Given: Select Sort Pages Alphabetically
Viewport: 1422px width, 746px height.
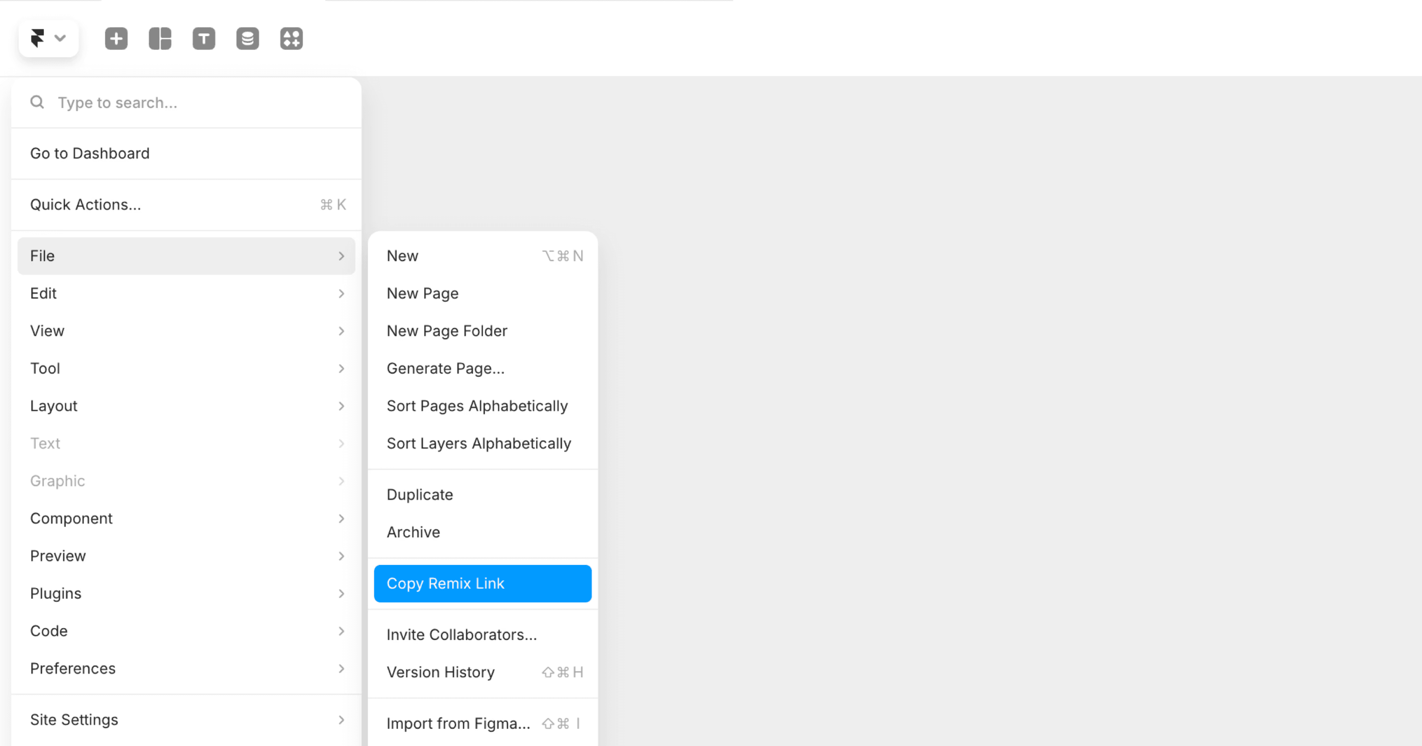Looking at the screenshot, I should (x=477, y=406).
